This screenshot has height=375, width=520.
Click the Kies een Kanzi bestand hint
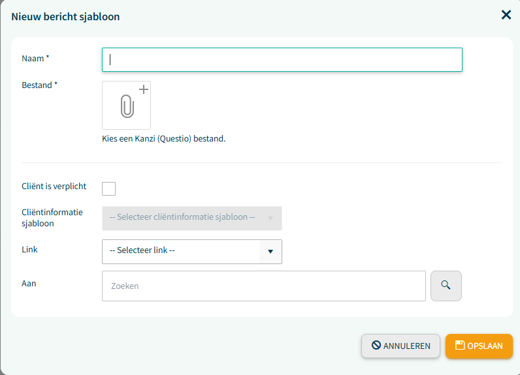click(x=164, y=139)
